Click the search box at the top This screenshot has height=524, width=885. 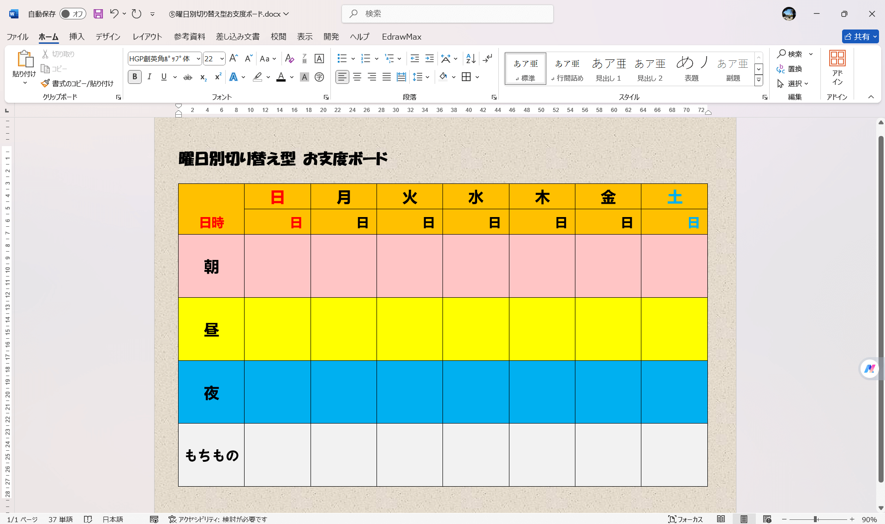click(x=447, y=14)
